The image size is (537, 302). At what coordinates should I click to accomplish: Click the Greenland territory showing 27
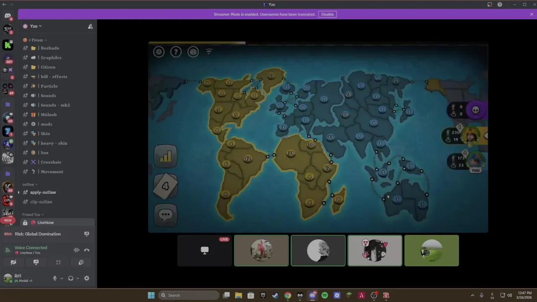coord(271,76)
